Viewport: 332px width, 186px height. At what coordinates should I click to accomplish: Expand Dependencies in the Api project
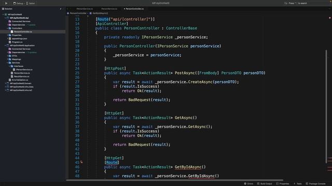click(7, 25)
